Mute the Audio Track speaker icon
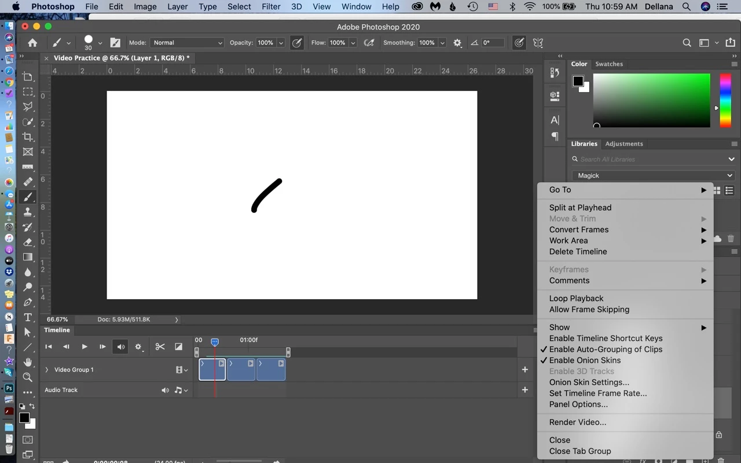741x463 pixels. pyautogui.click(x=166, y=390)
